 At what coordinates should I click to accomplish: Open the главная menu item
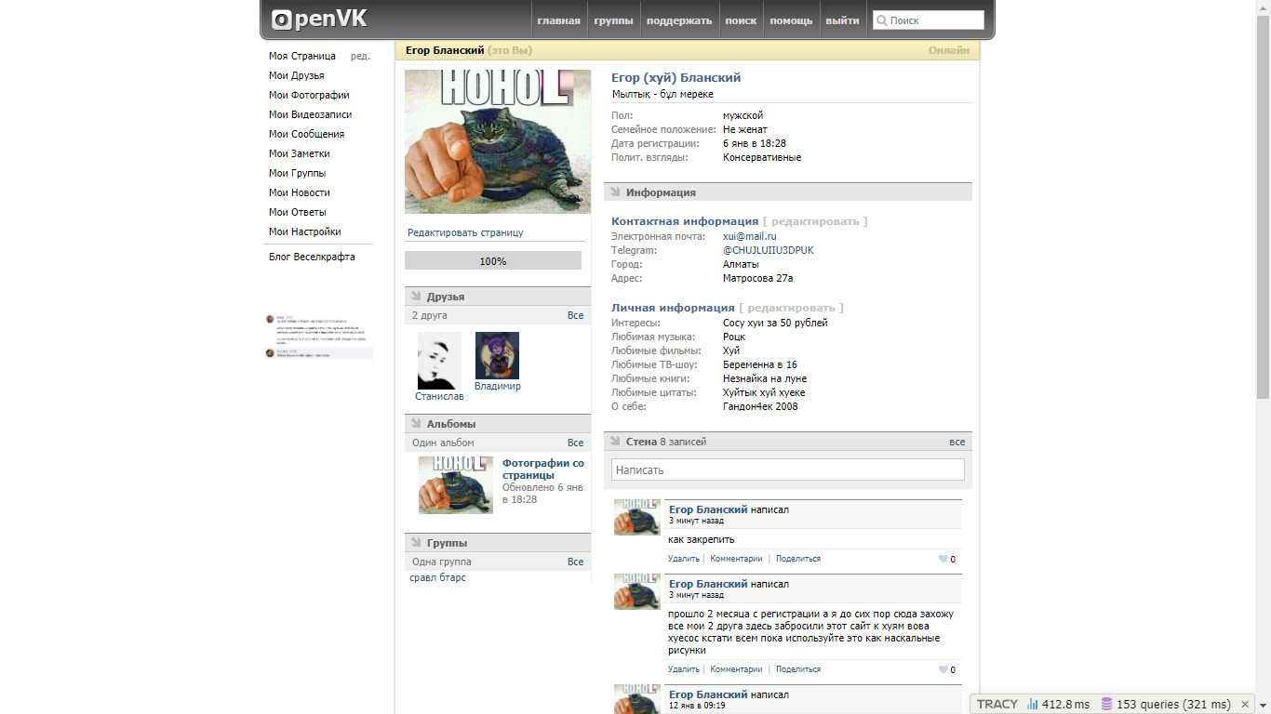click(x=558, y=20)
